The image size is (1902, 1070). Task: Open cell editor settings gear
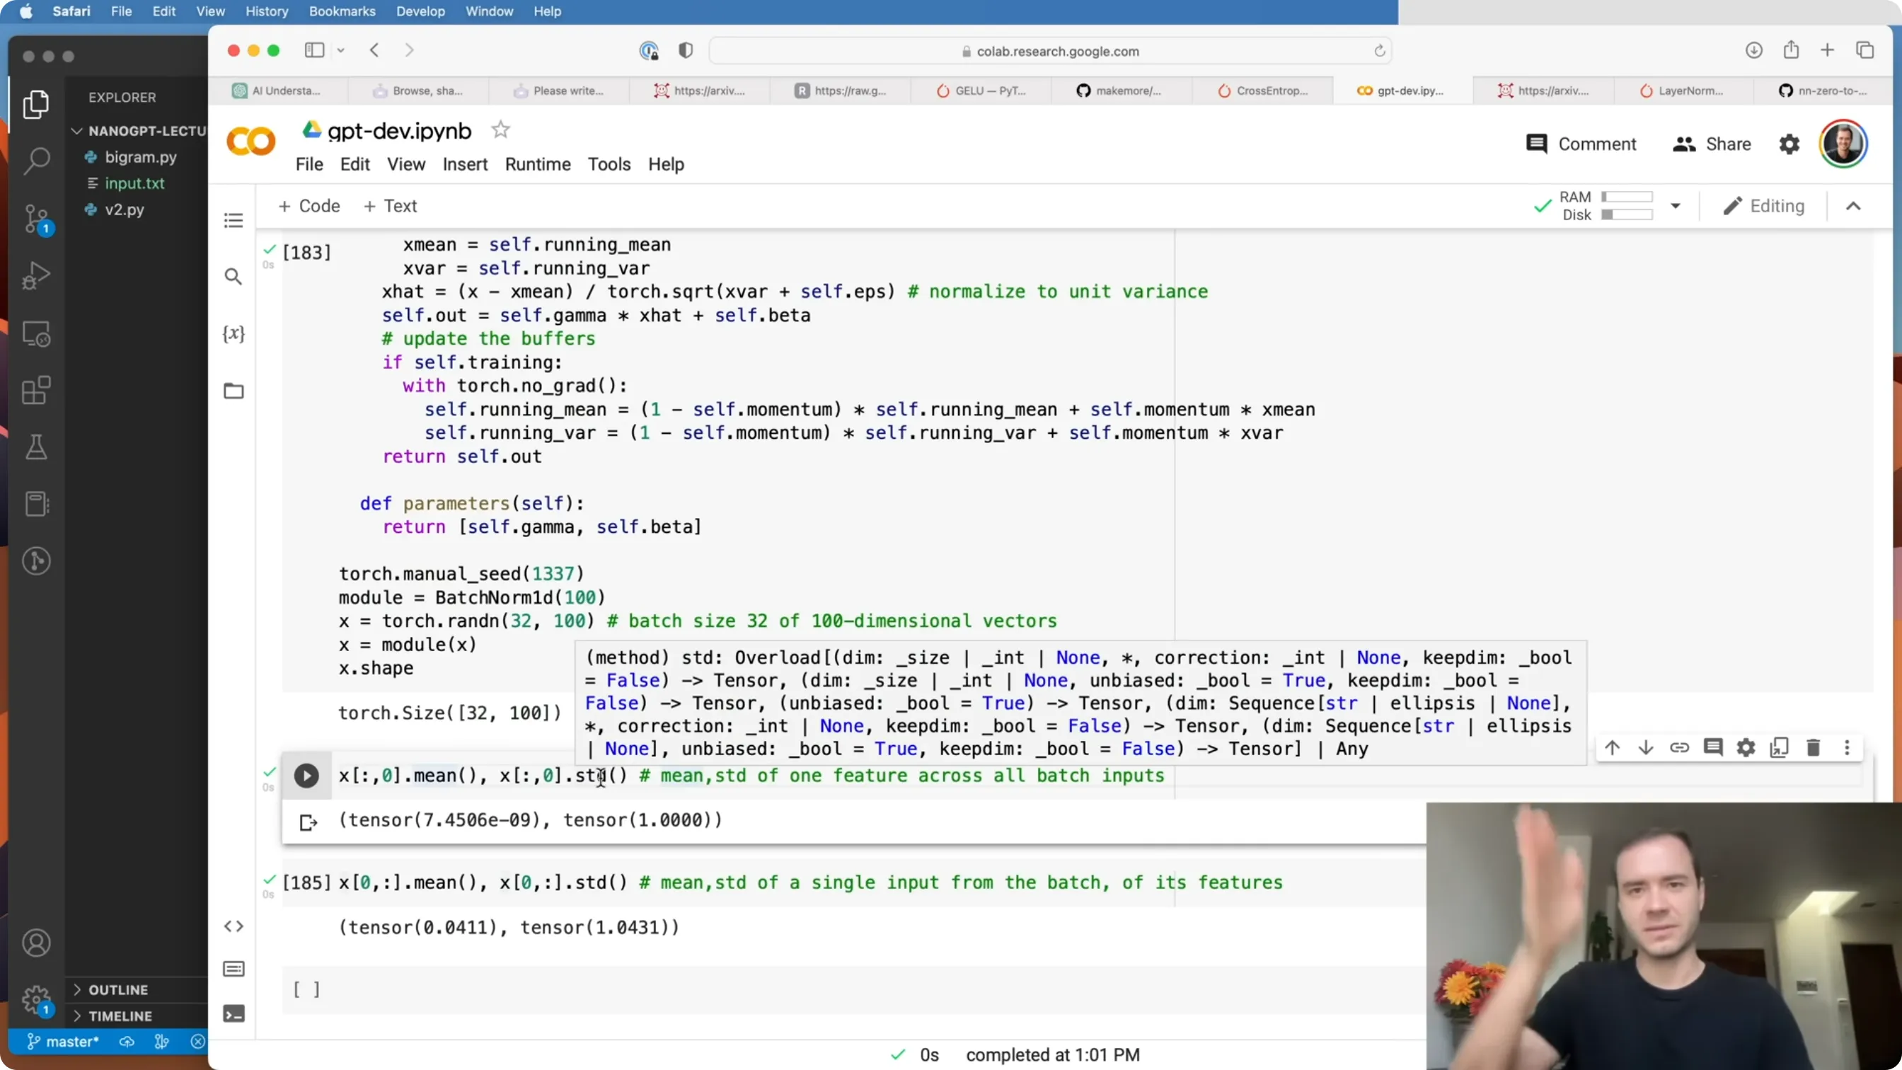1746,747
